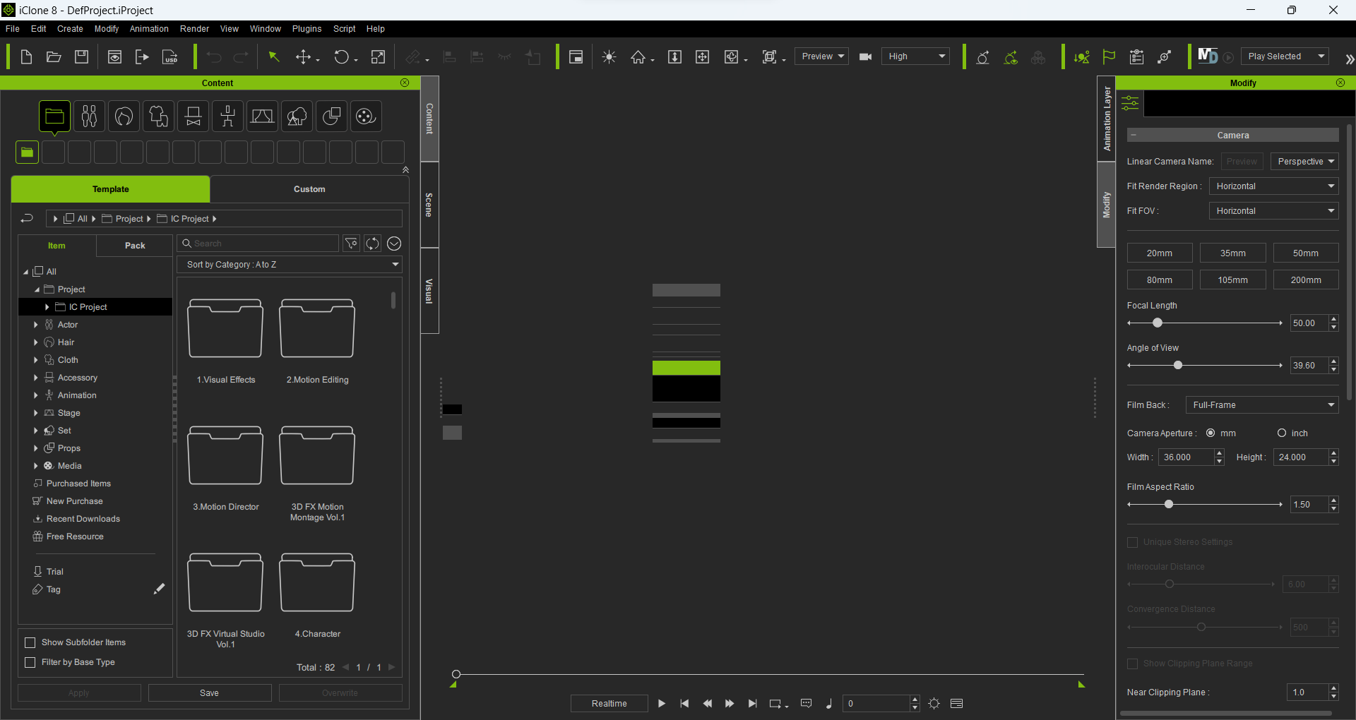Open the 1.Visual Effects folder thumbnail
This screenshot has height=720, width=1356.
[x=225, y=329]
